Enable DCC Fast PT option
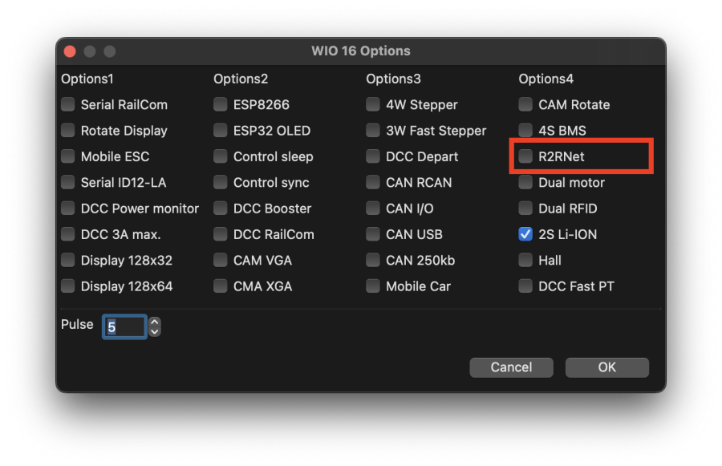 [525, 286]
